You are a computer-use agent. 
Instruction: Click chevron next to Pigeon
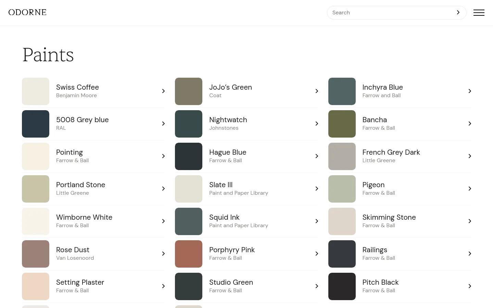point(470,189)
